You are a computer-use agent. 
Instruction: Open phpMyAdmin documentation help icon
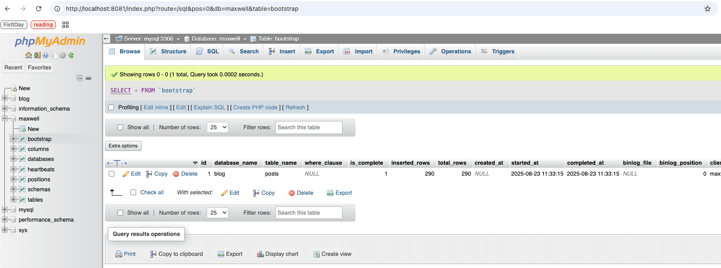[x=46, y=55]
